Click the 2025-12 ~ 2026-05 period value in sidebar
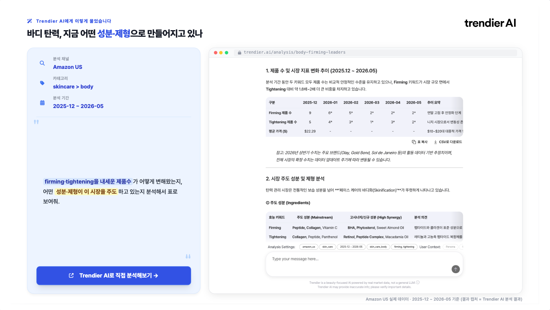550x310 pixels. [x=78, y=106]
